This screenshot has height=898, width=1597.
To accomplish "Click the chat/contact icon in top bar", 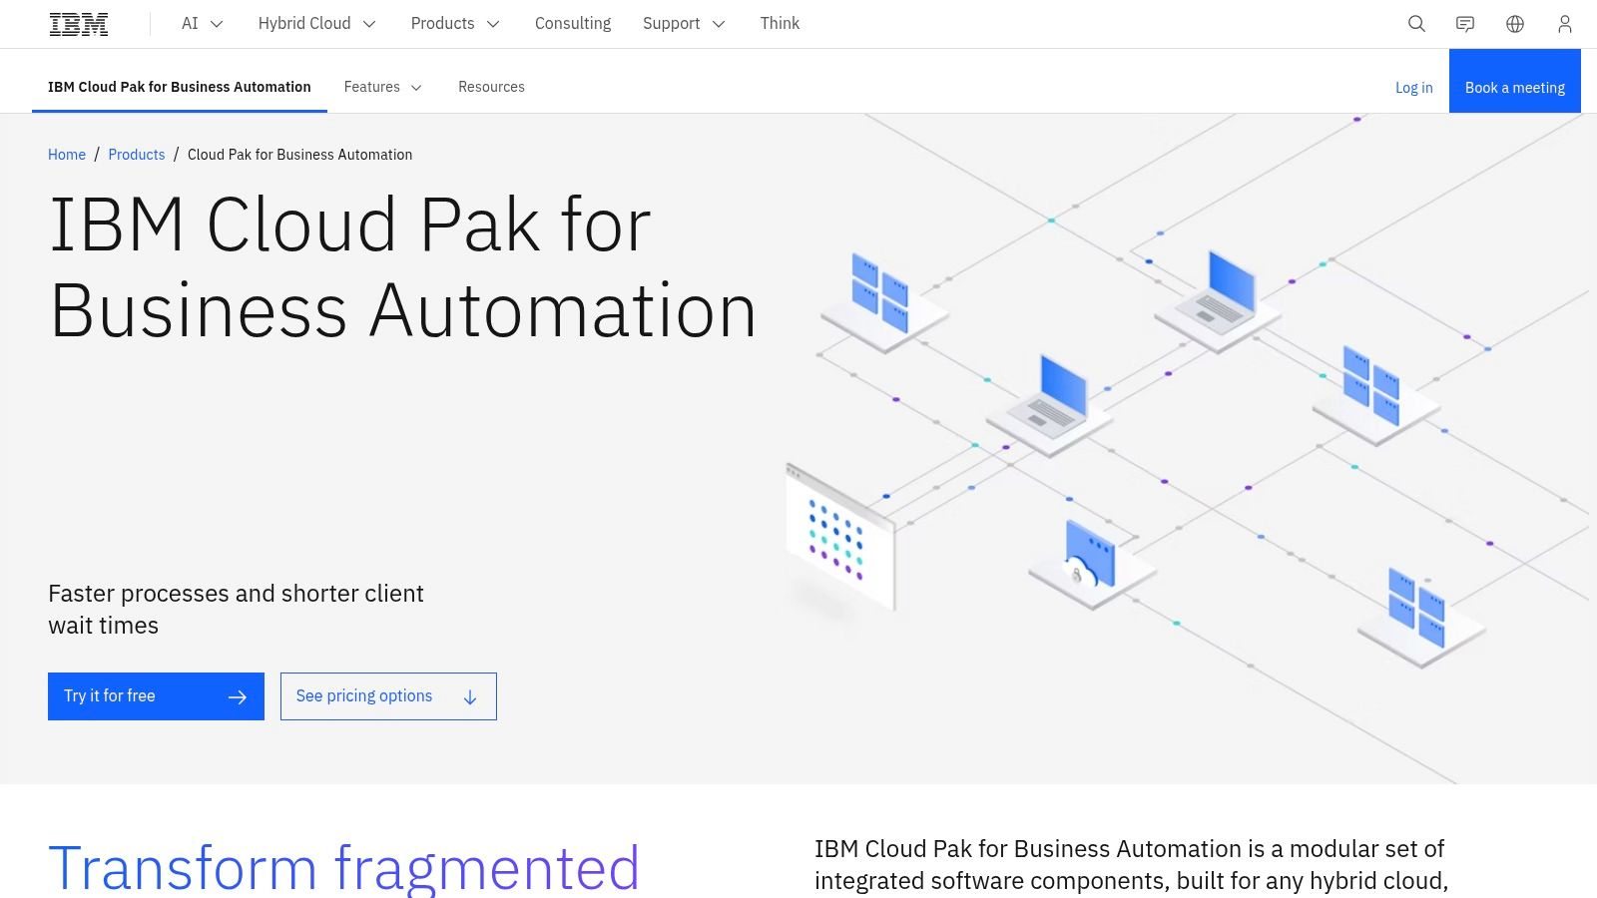I will click(x=1465, y=23).
